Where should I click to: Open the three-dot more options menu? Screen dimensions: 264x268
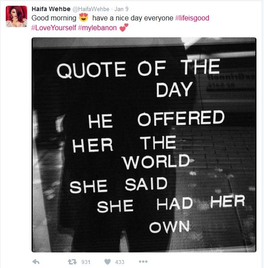coord(143,261)
